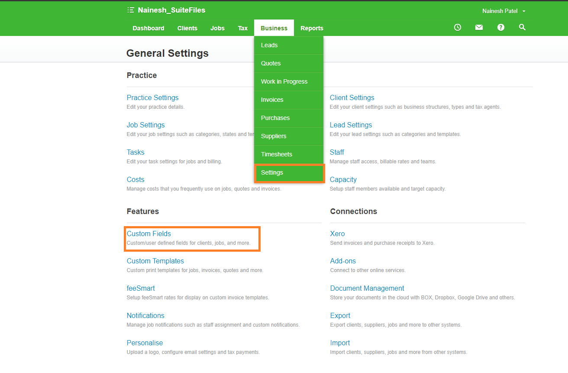The image size is (568, 373).
Task: Open messages via the envelope icon
Action: click(x=479, y=27)
